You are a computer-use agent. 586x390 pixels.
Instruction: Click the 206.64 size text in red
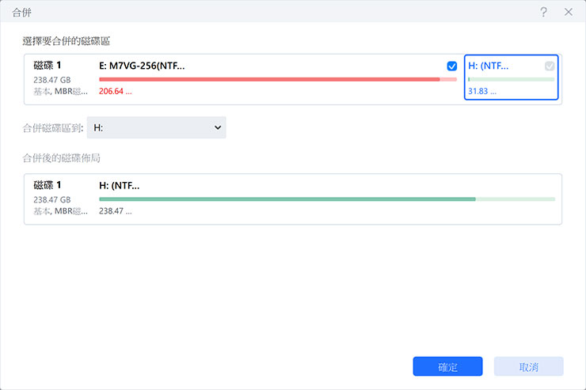coord(116,92)
